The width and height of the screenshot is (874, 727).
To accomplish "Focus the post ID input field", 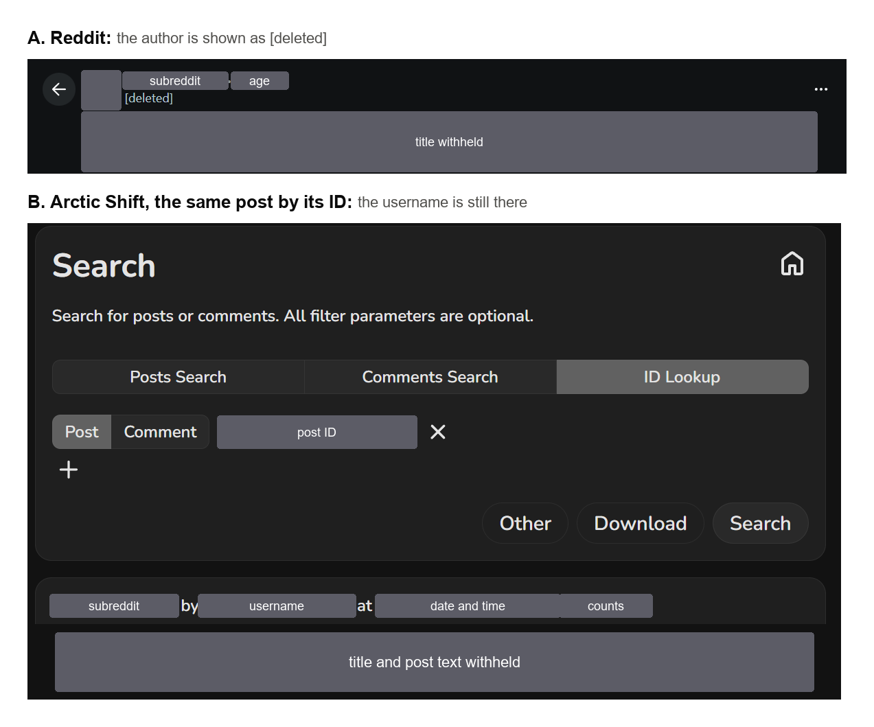I will [x=317, y=432].
